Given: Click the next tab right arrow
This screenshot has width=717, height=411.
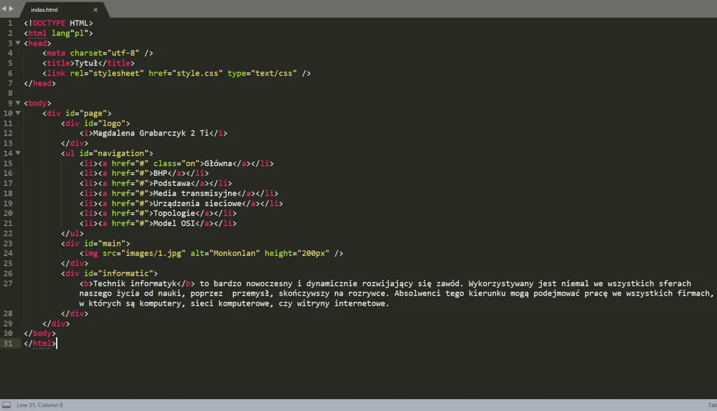Looking at the screenshot, I should (11, 9).
